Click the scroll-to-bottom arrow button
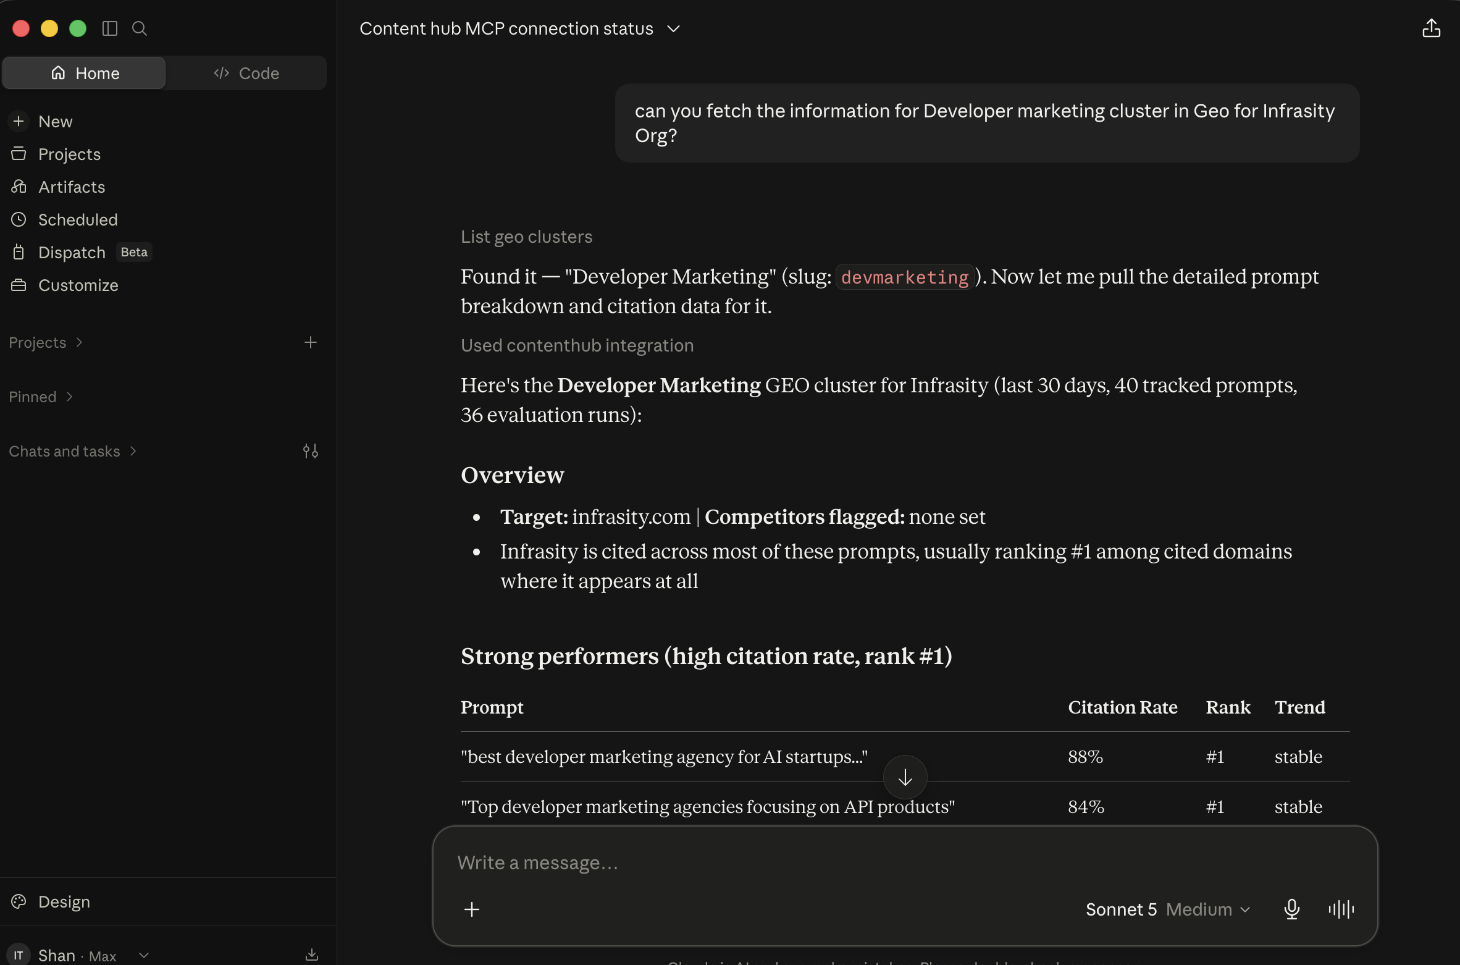 point(905,777)
